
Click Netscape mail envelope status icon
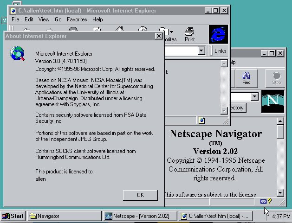click(x=263, y=201)
